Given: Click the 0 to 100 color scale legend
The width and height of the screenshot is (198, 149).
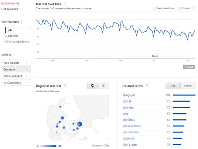Looking at the screenshot, I should (x=49, y=146).
